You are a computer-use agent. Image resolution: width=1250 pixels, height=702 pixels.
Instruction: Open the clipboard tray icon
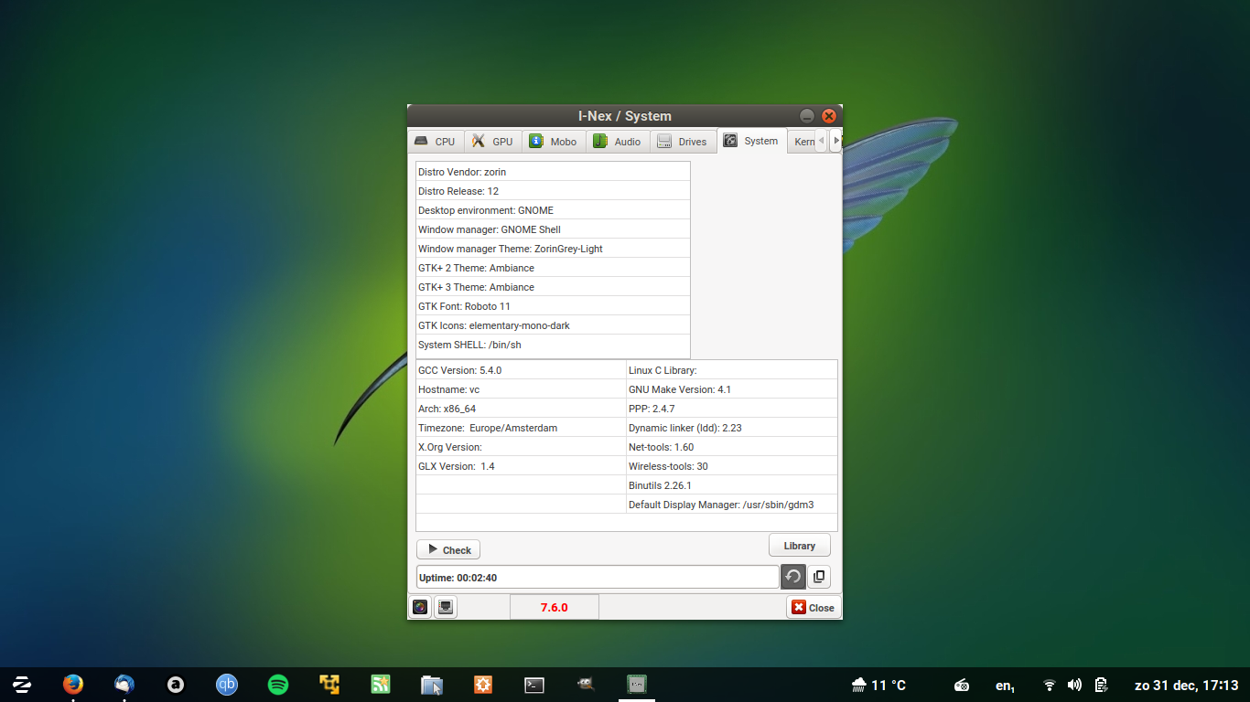1102,685
